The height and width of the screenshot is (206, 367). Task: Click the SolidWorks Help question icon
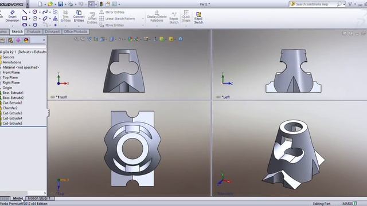(350, 4)
